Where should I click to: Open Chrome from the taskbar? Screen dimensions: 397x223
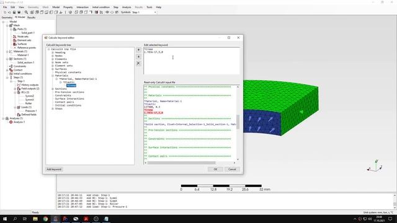tap(45, 219)
